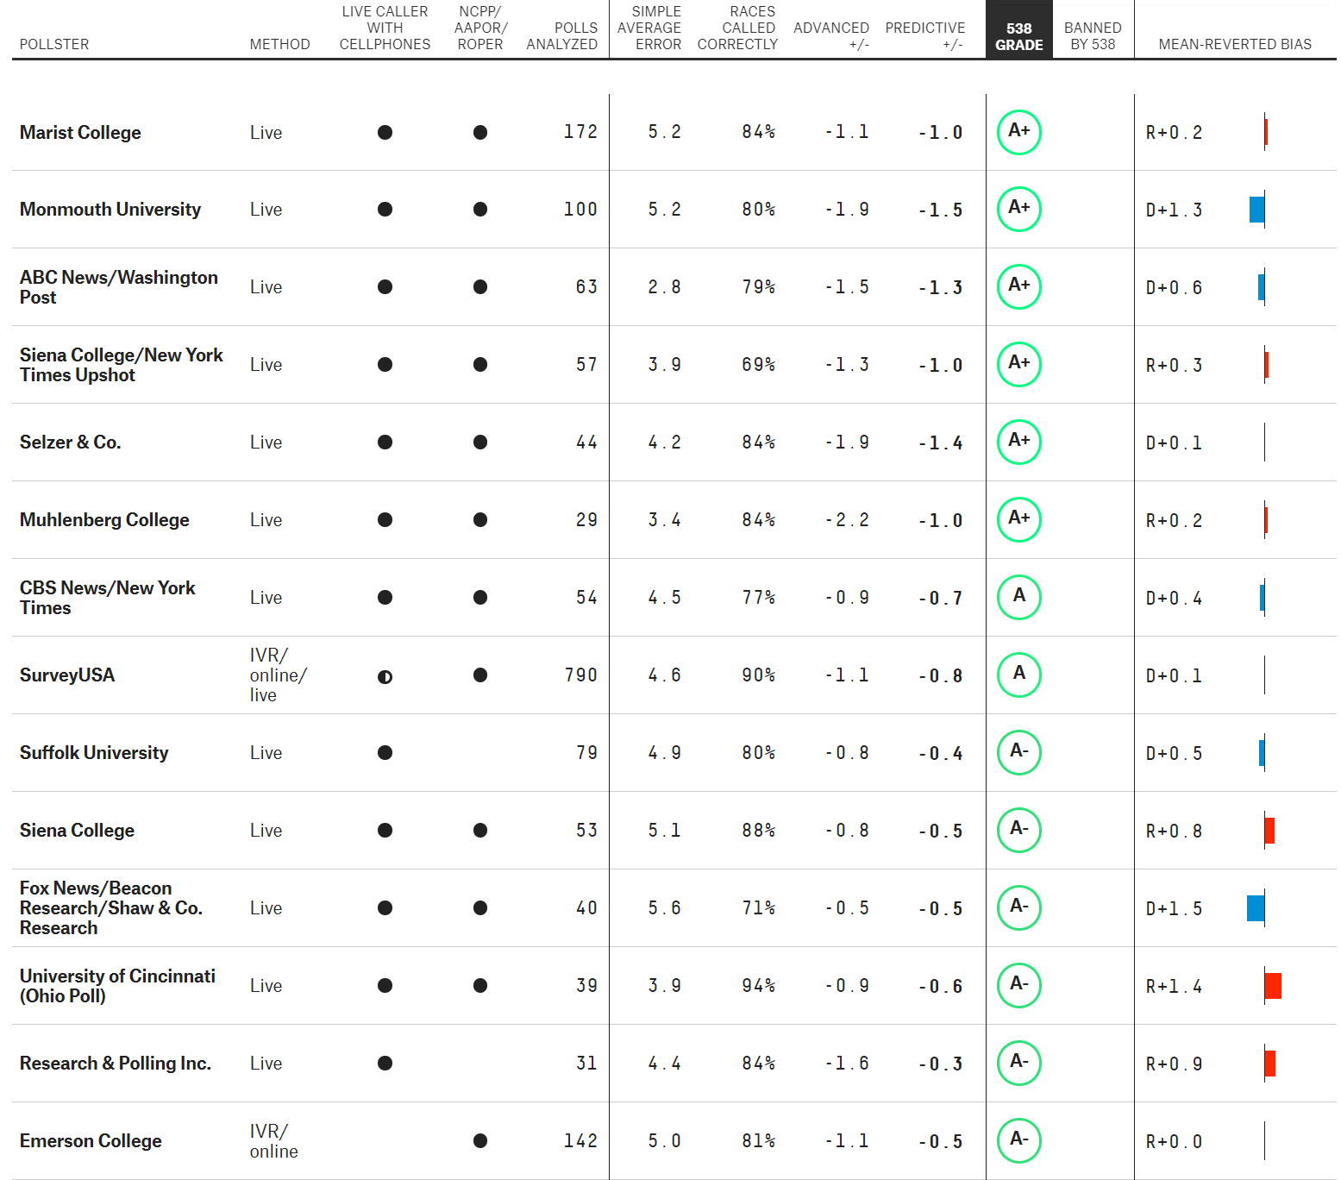Sort by Predictive +/- column header

tap(925, 36)
